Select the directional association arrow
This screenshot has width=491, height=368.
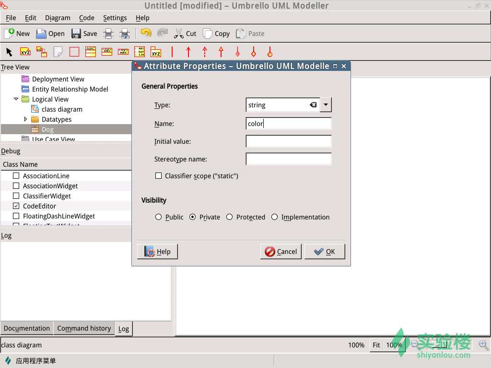tap(188, 52)
